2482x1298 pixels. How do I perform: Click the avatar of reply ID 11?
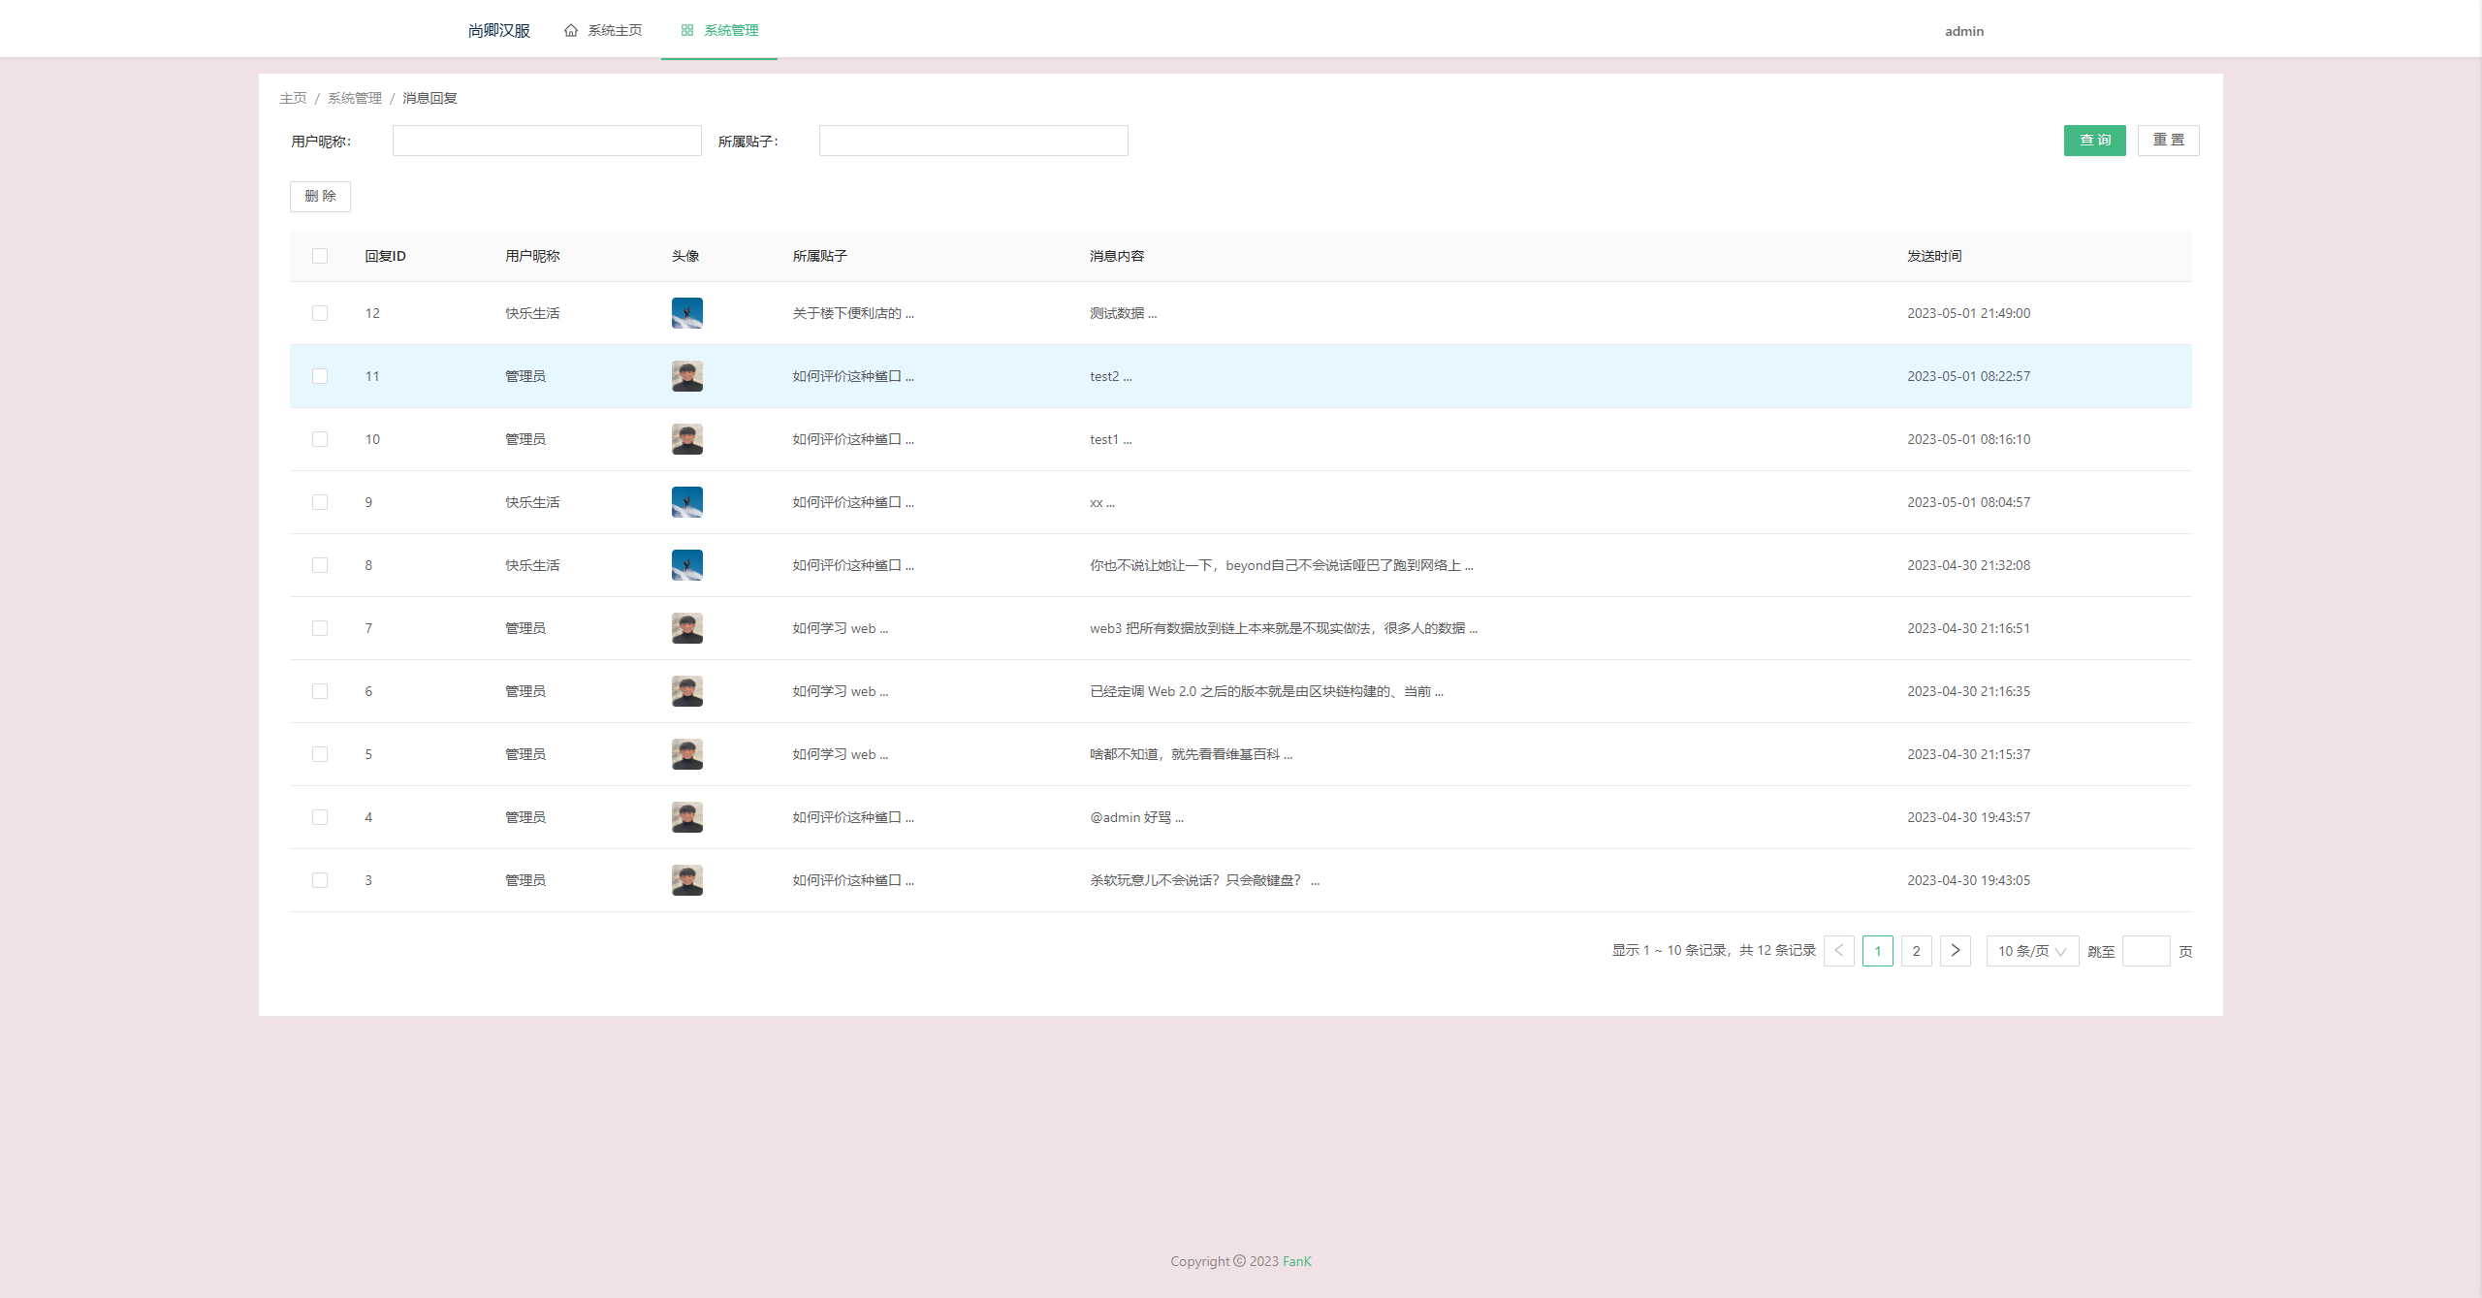(x=686, y=376)
